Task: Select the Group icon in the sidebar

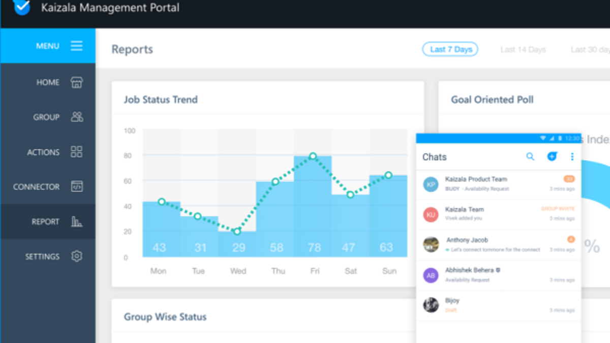Action: click(x=76, y=116)
